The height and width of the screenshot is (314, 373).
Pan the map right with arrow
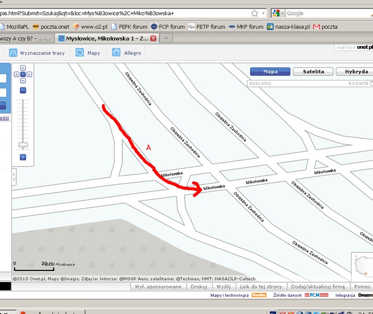(x=29, y=74)
